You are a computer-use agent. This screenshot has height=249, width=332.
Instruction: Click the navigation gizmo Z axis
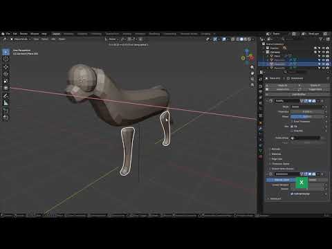click(x=247, y=50)
